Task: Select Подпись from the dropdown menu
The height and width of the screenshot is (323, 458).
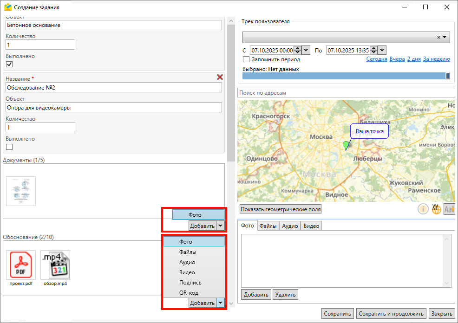Action: [190, 283]
